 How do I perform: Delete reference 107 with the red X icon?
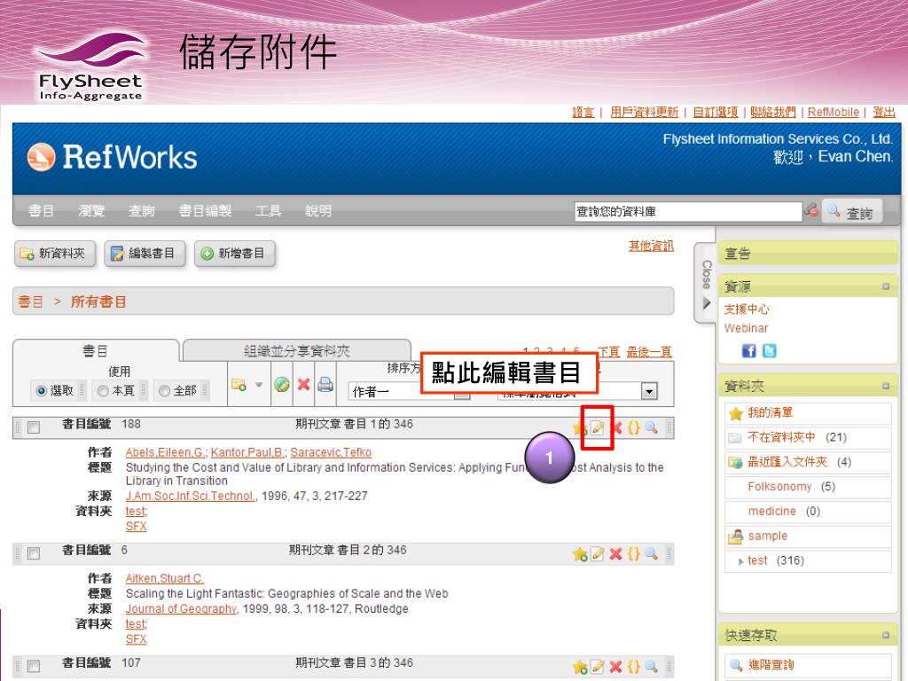point(615,667)
